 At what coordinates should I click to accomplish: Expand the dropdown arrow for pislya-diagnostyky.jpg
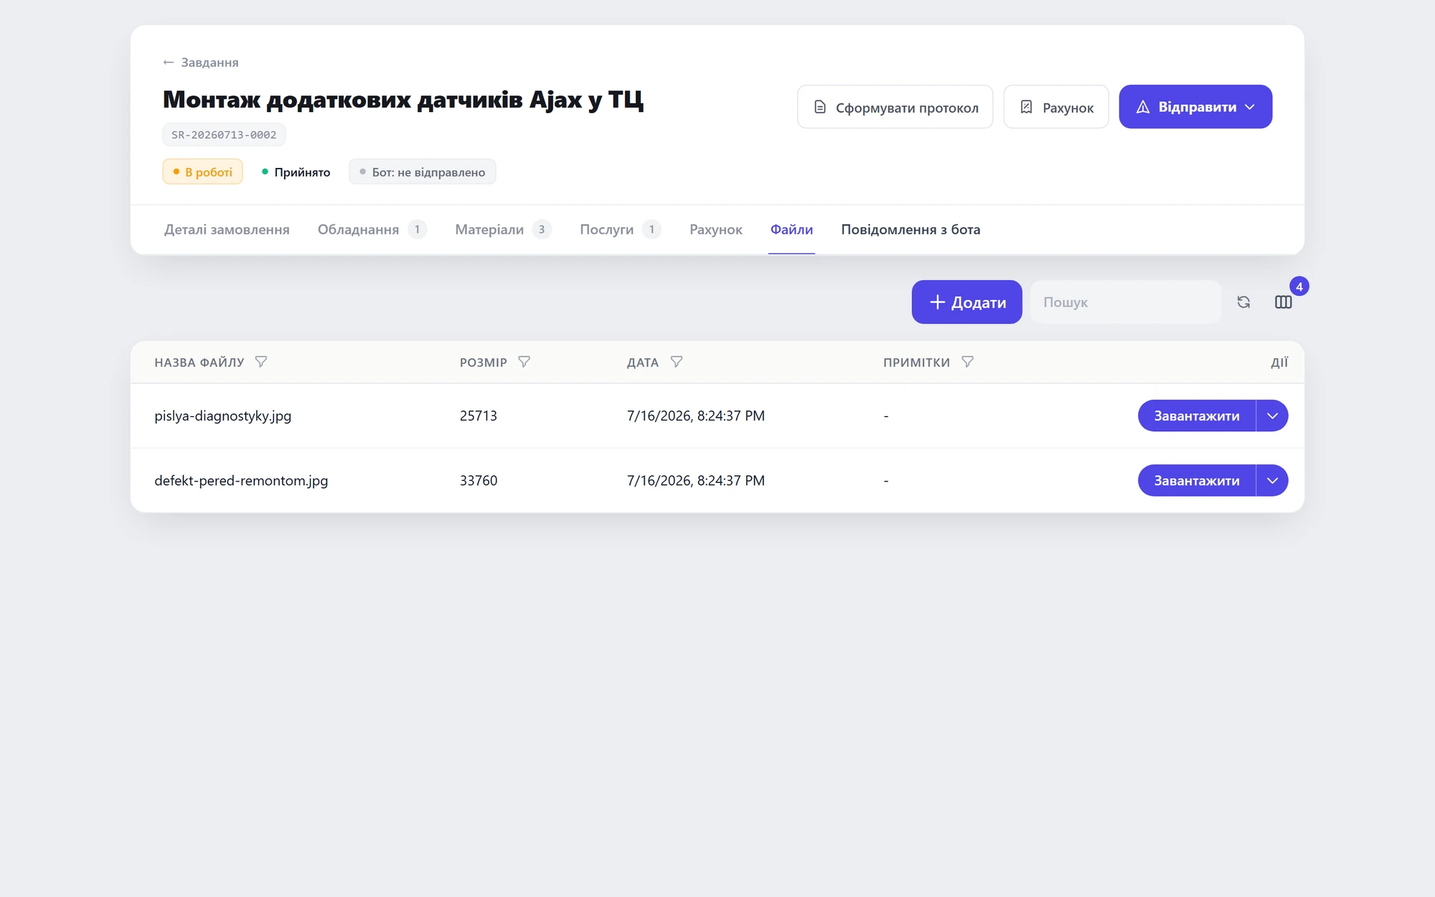click(x=1272, y=415)
